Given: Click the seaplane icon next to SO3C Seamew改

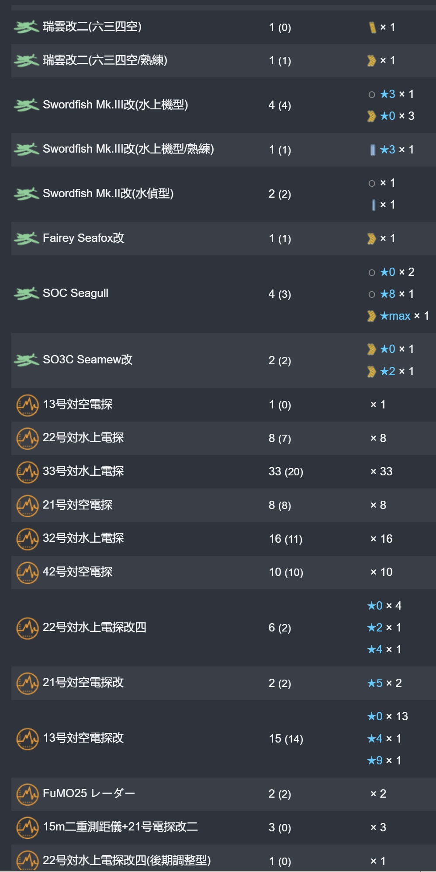Looking at the screenshot, I should pyautogui.click(x=27, y=360).
